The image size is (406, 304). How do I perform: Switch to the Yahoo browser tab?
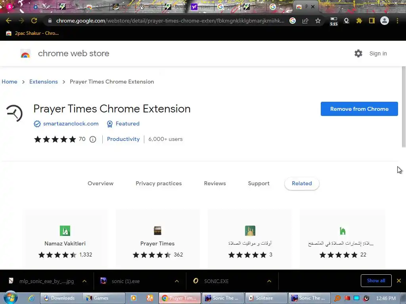pyautogui.click(x=201, y=7)
